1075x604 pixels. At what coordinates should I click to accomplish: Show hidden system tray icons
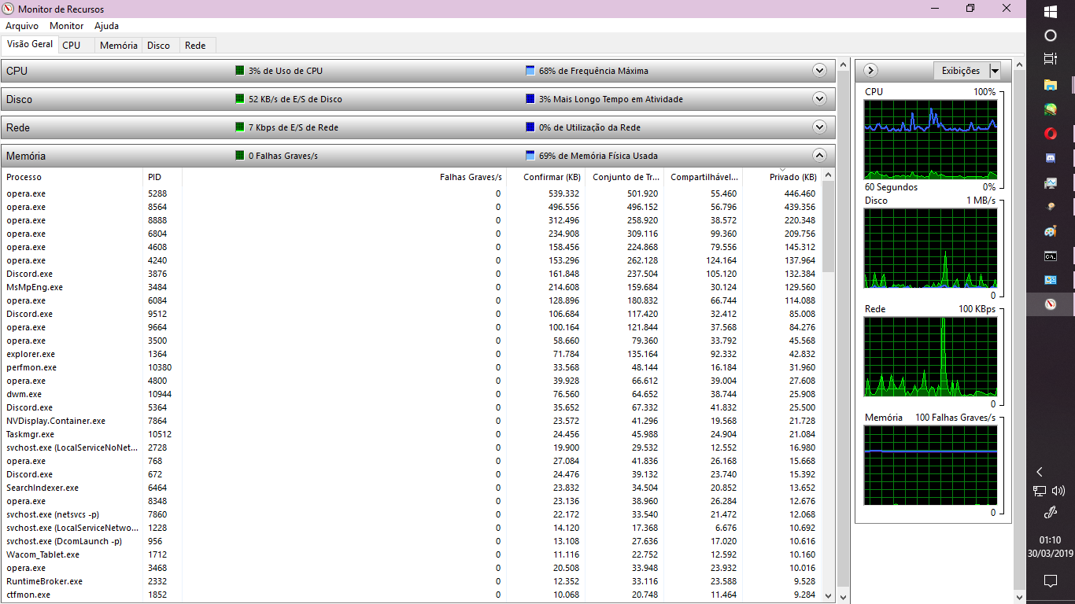click(x=1040, y=472)
